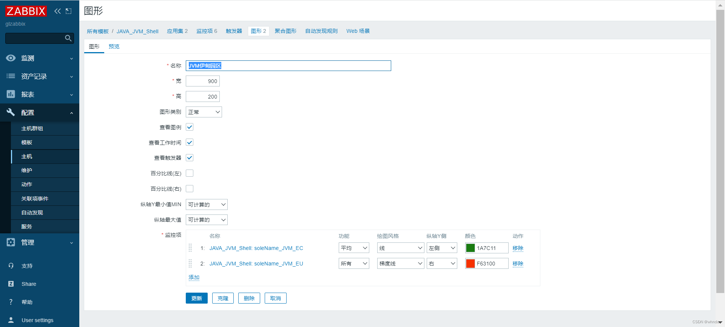Image resolution: width=725 pixels, height=327 pixels.
Task: Open the green 1A7C11 color swatch
Action: coord(470,248)
